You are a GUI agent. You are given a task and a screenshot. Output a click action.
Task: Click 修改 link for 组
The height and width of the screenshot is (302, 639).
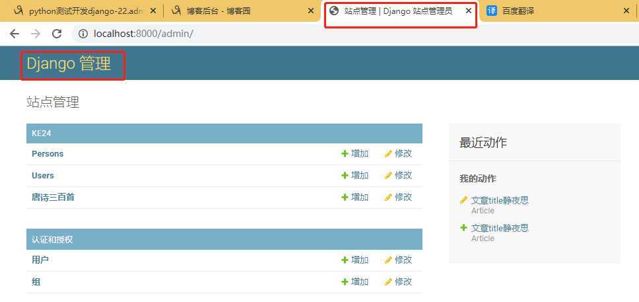pyautogui.click(x=403, y=282)
